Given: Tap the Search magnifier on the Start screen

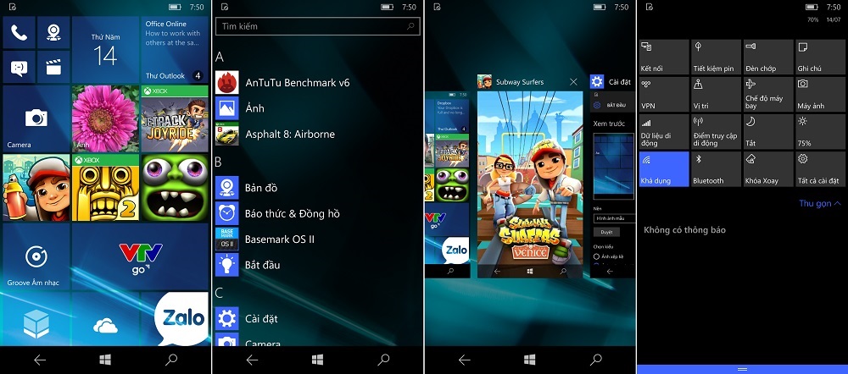Looking at the screenshot, I should pos(171,360).
